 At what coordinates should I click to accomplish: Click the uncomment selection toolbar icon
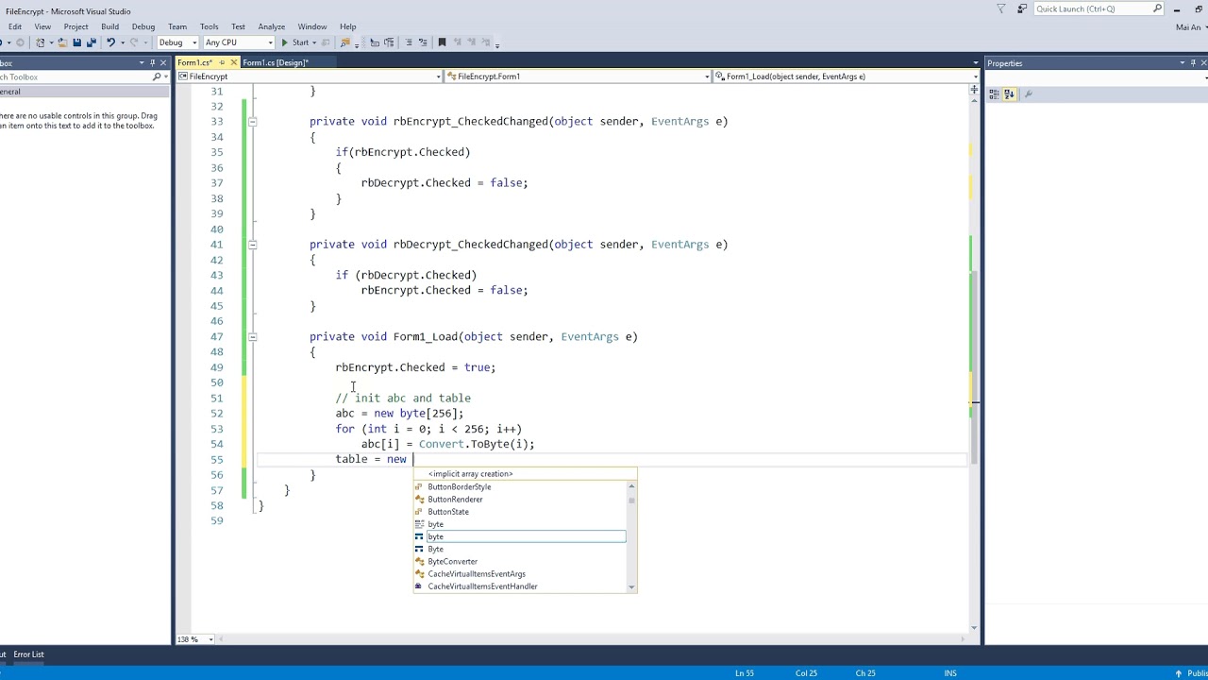tap(422, 42)
